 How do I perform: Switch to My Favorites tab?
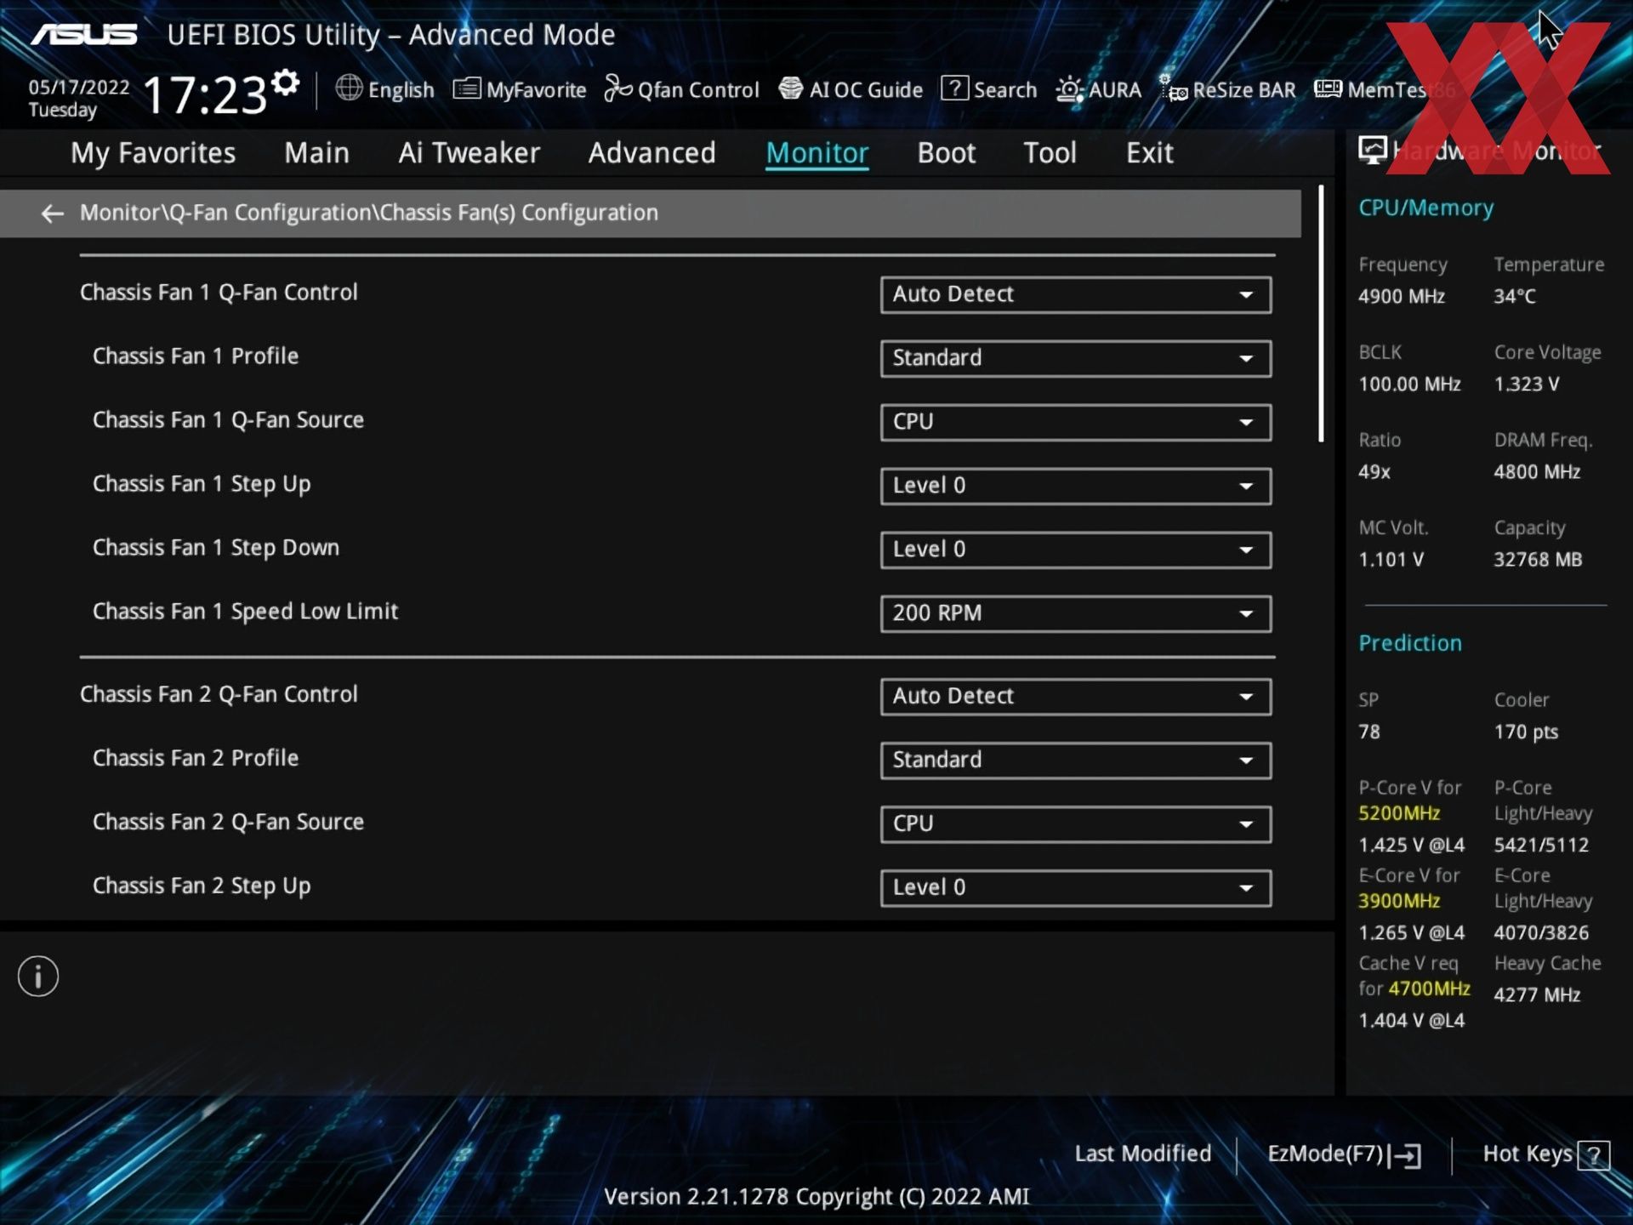[x=153, y=153]
